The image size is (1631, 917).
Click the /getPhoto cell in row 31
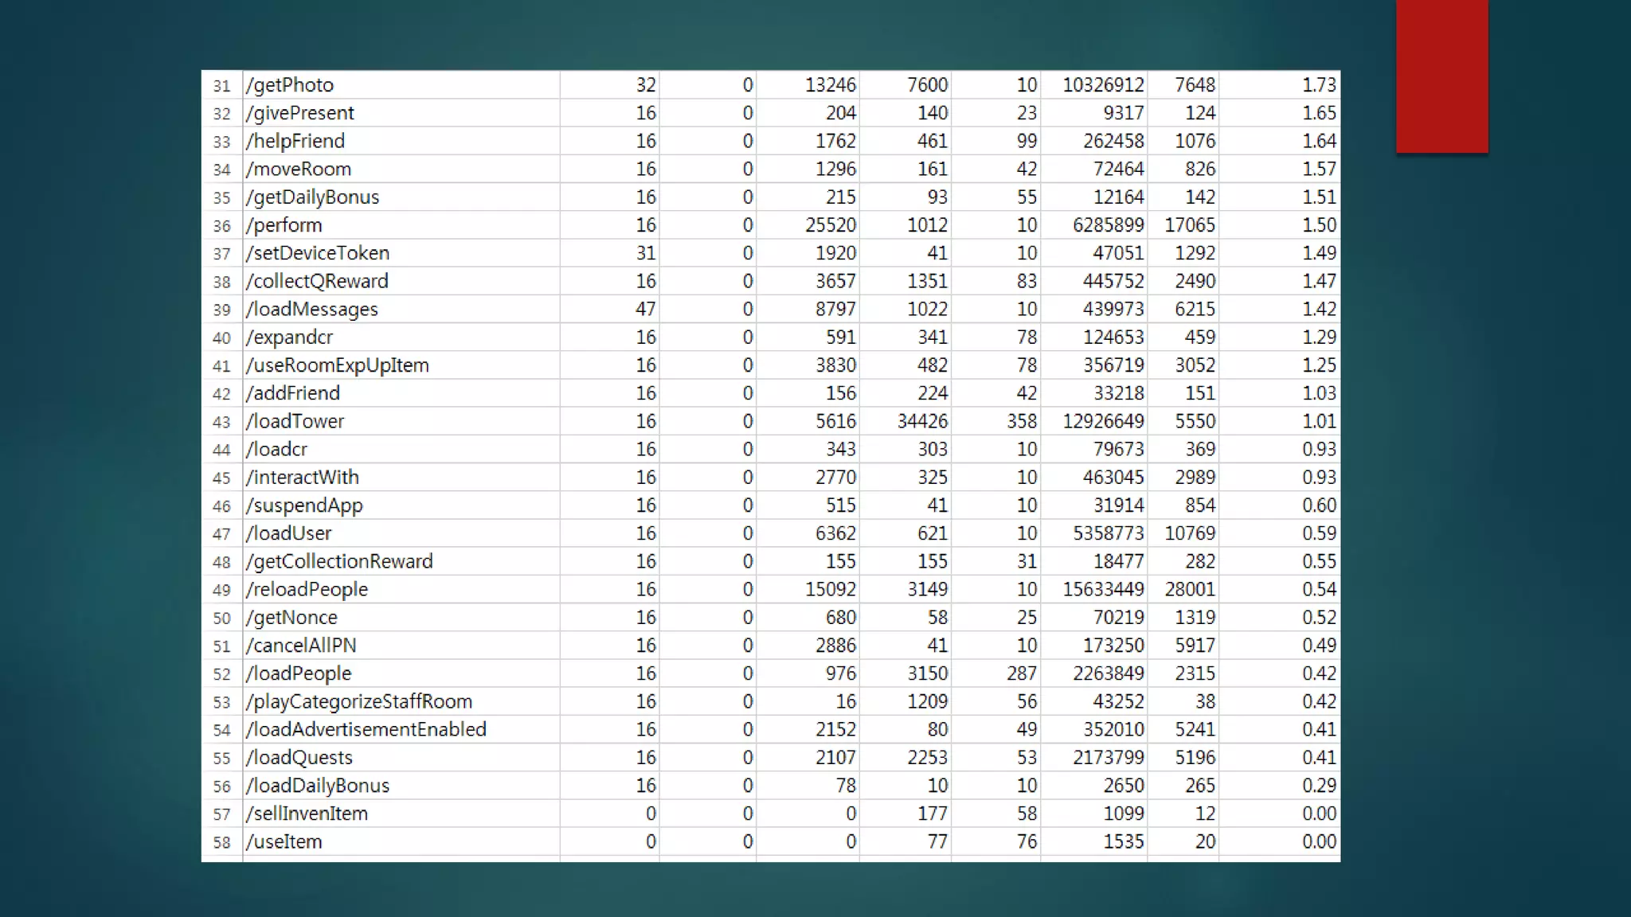pos(291,85)
